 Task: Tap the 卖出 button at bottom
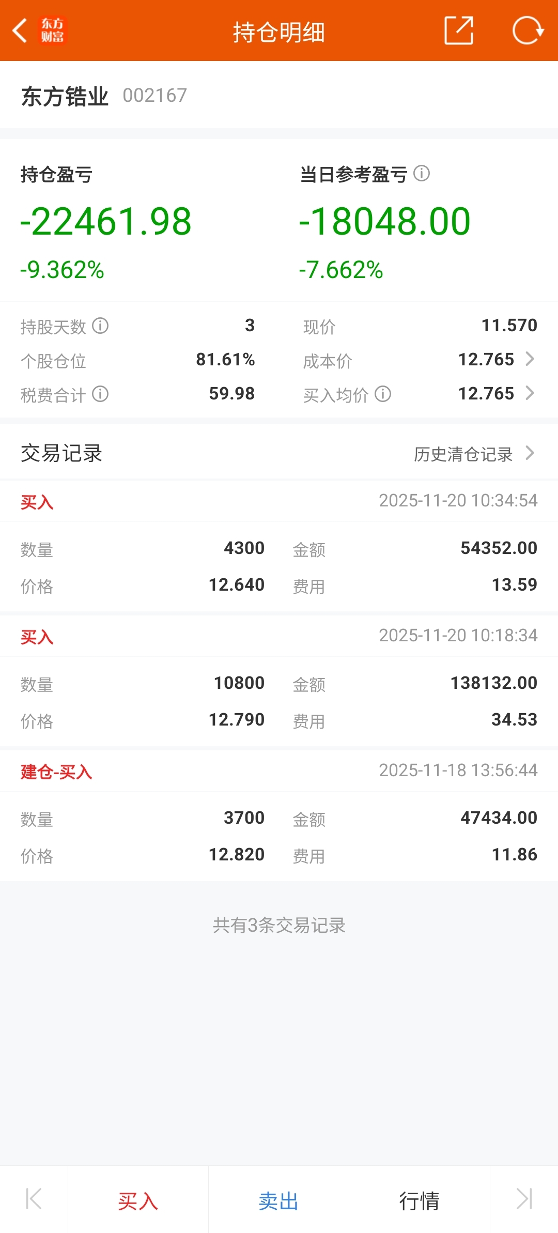(278, 1200)
